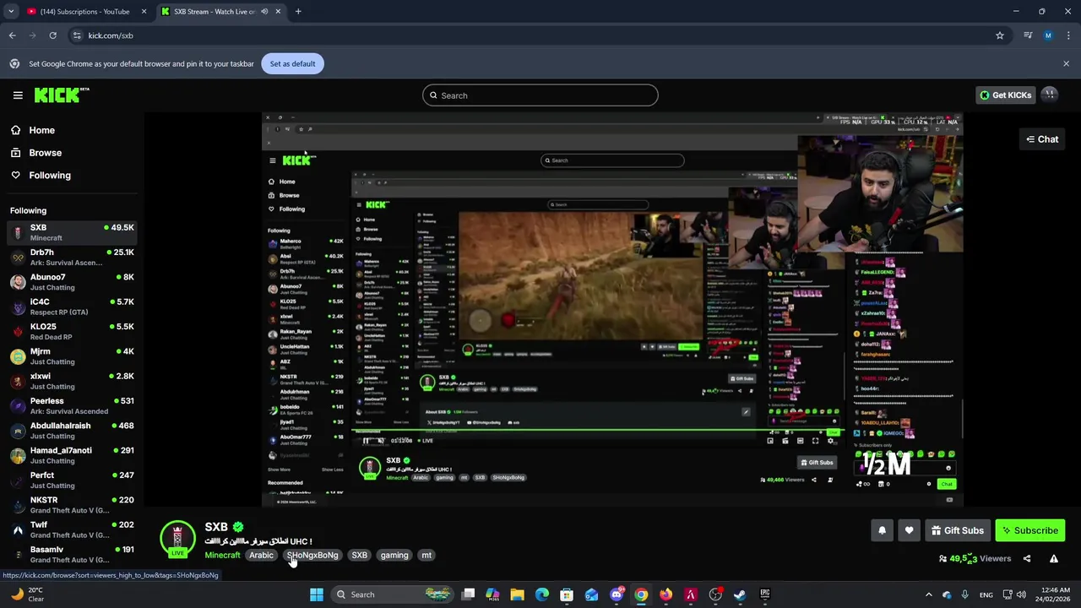
Task: Open NKSTR channel in Following list
Action: click(73, 505)
